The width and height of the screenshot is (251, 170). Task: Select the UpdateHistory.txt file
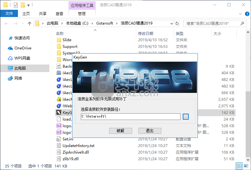coord(78,146)
